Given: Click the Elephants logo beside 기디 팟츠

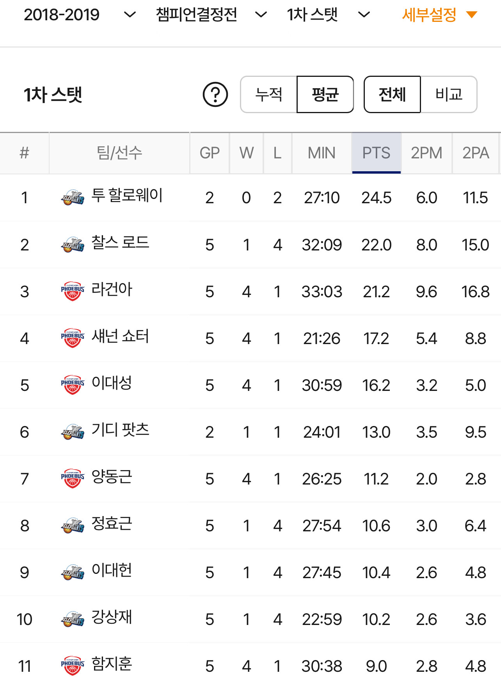Looking at the screenshot, I should coord(73,431).
